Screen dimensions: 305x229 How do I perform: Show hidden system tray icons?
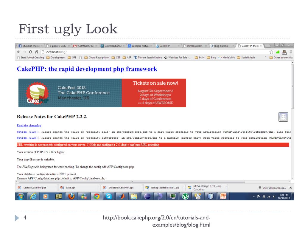(x=254, y=196)
